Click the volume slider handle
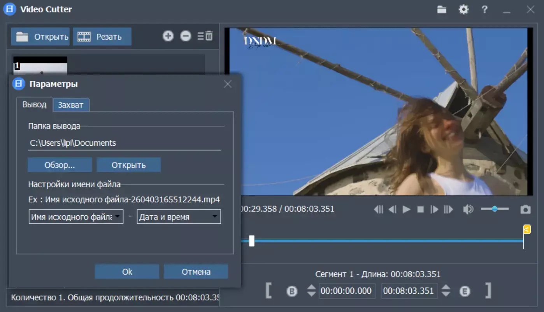Image resolution: width=544 pixels, height=312 pixels. click(495, 209)
